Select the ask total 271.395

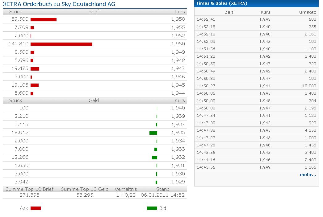(x=29, y=195)
